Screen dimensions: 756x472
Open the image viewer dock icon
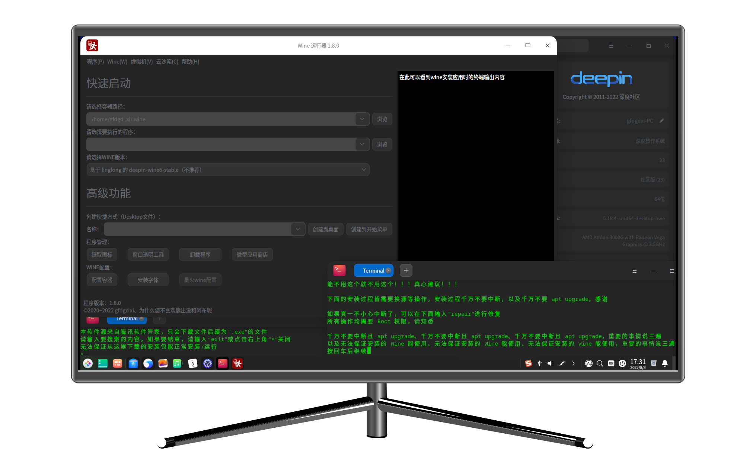point(163,363)
